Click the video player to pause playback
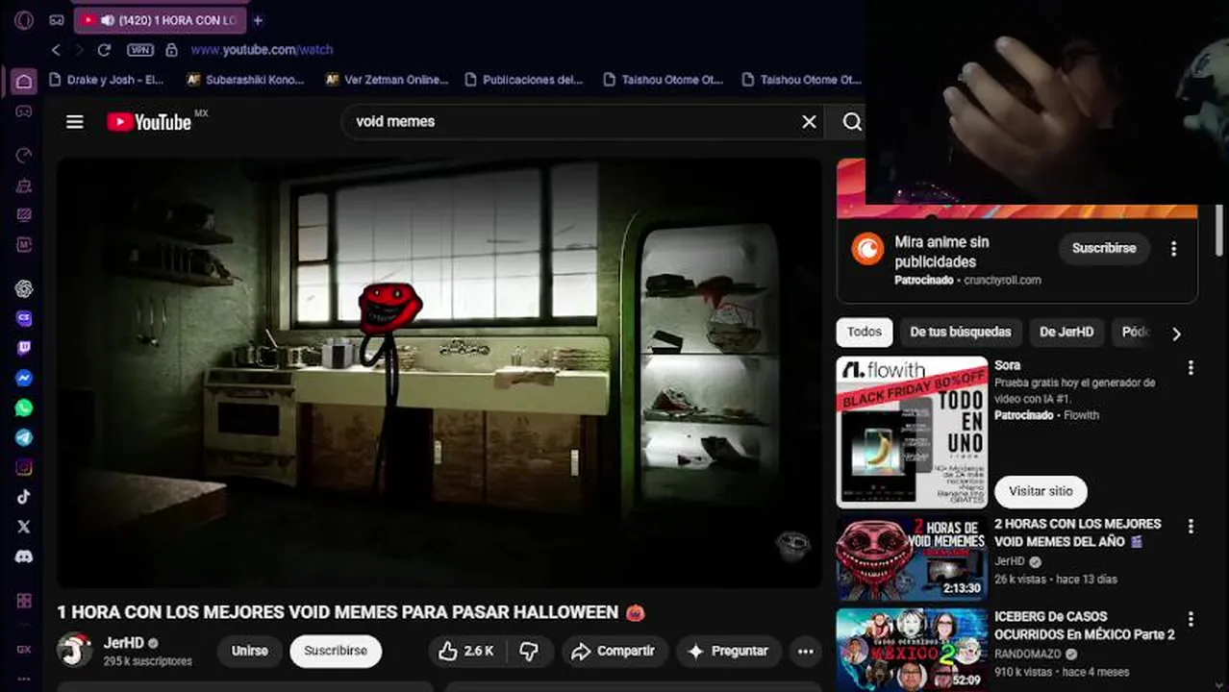The width and height of the screenshot is (1229, 692). coord(439,373)
